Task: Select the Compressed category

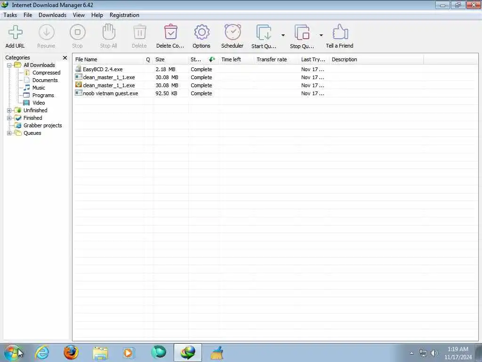Action: (47, 73)
